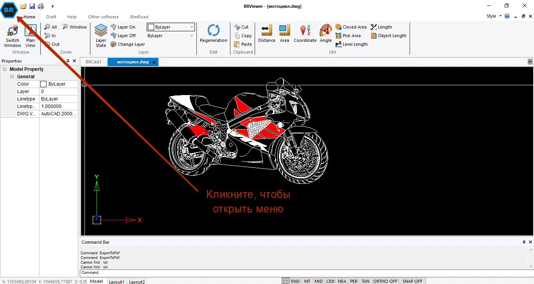Viewport: 534px width, 284px height.
Task: Click the Pick Area tool
Action: 348,36
